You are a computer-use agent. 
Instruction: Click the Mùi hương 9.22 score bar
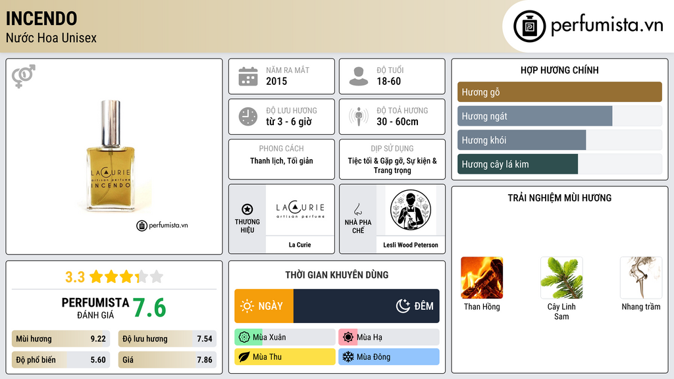61,339
